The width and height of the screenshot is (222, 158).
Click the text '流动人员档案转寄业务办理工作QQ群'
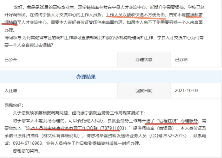coord(62,128)
